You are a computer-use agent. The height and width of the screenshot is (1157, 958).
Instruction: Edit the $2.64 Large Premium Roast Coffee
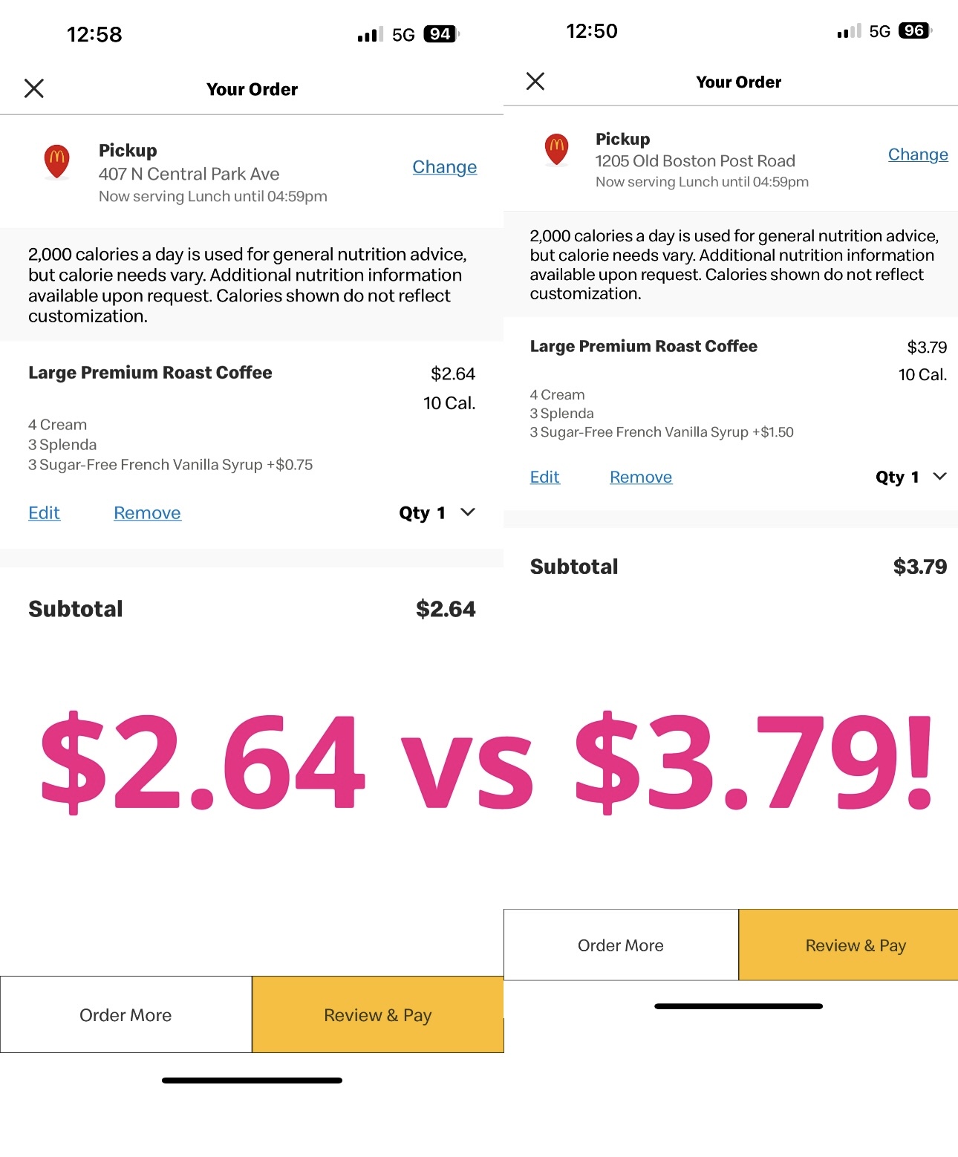45,513
